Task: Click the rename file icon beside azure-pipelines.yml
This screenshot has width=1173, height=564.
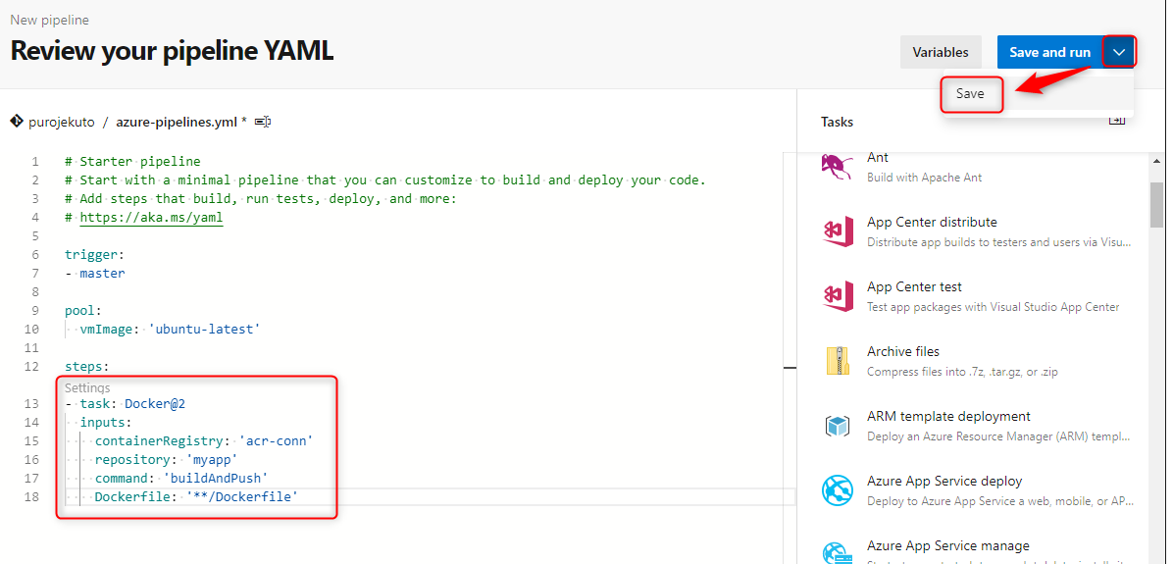Action: click(263, 122)
